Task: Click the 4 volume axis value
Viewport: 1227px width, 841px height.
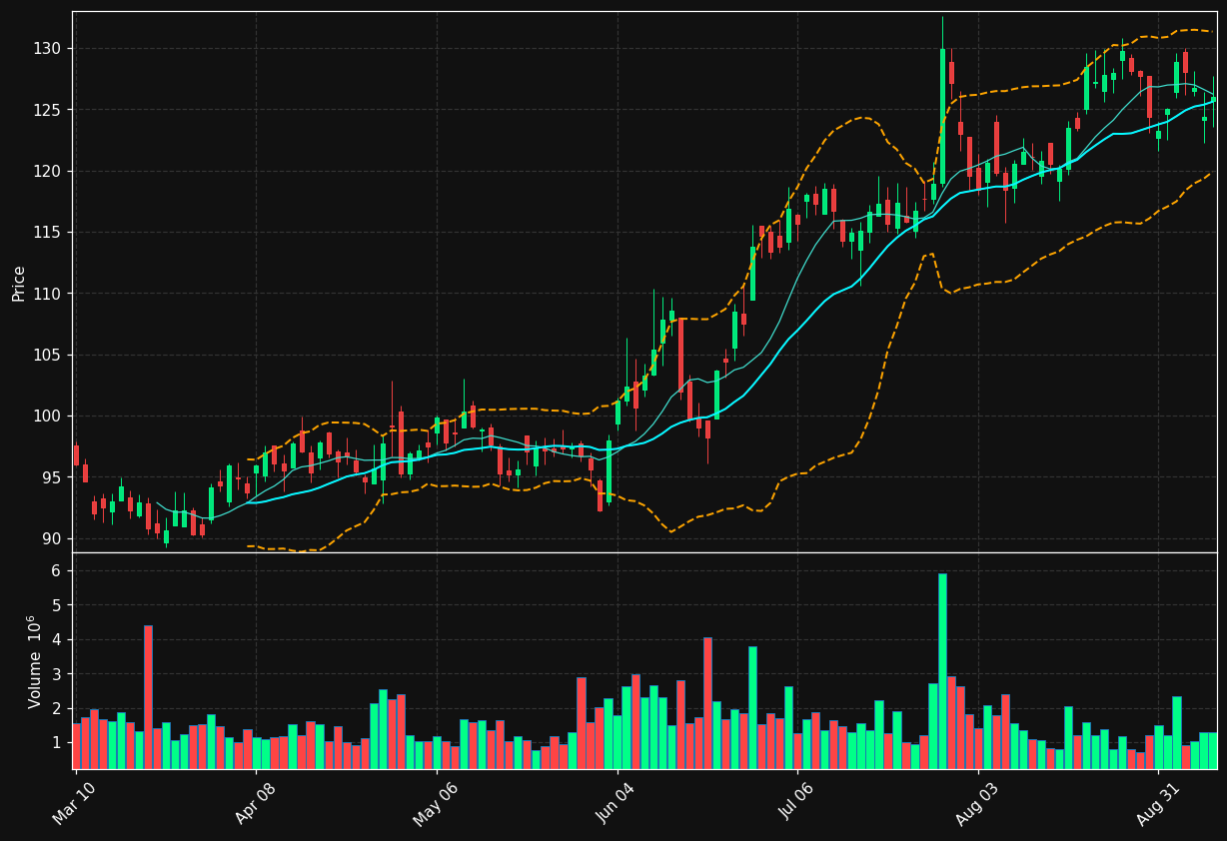Action: pos(56,640)
